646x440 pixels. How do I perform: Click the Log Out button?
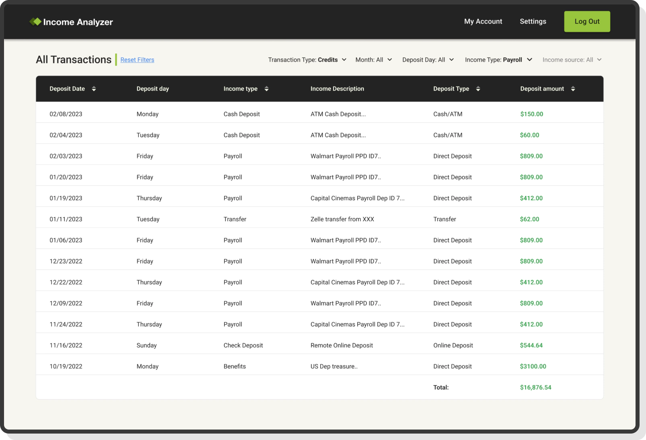click(587, 21)
